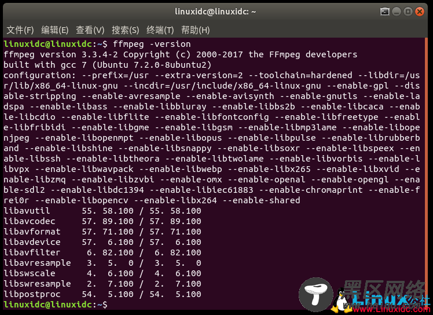Click the window title 'linuxidc@linuxidc: ~'

(215, 12)
